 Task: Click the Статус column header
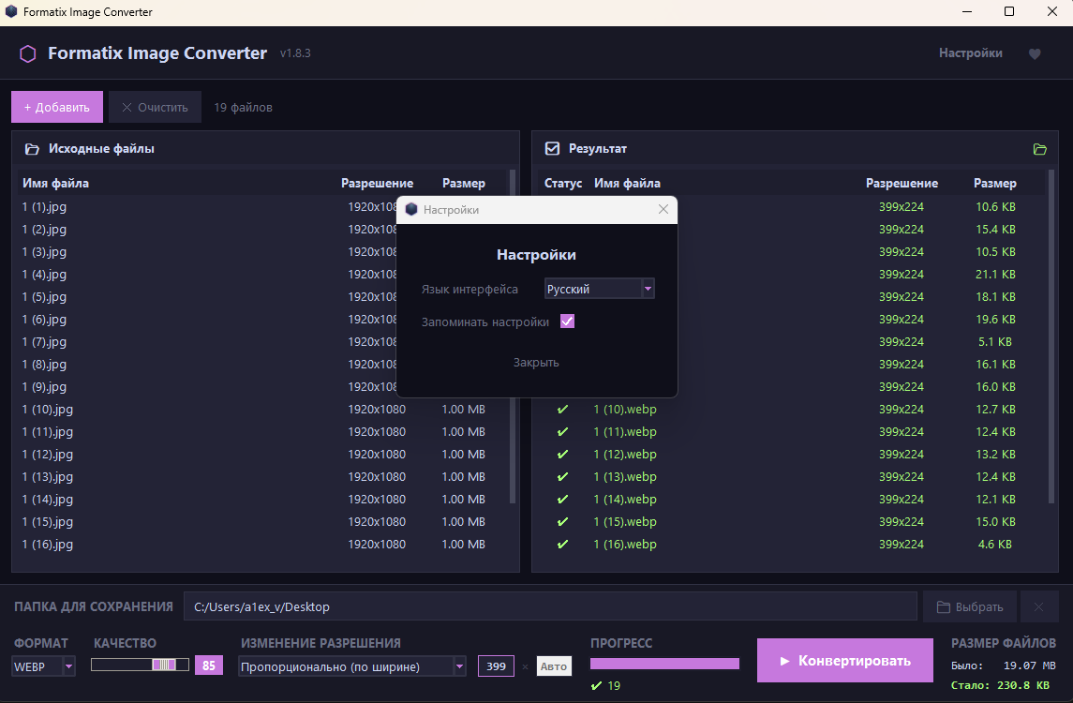pyautogui.click(x=563, y=184)
